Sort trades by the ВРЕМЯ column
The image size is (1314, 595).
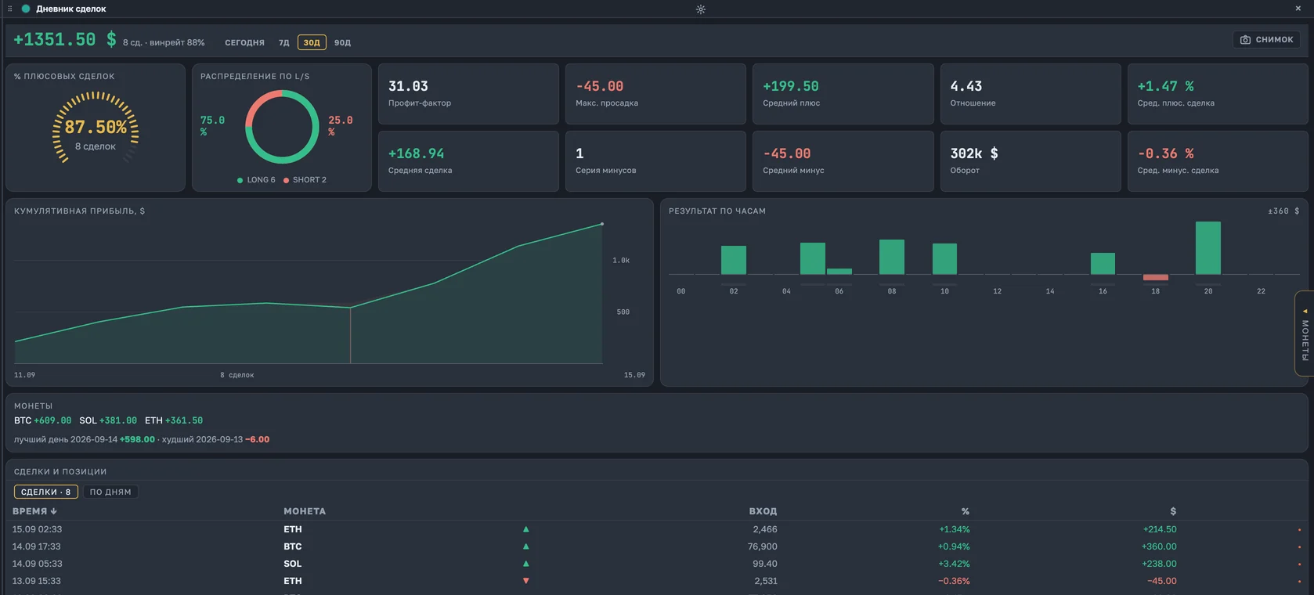(x=34, y=511)
